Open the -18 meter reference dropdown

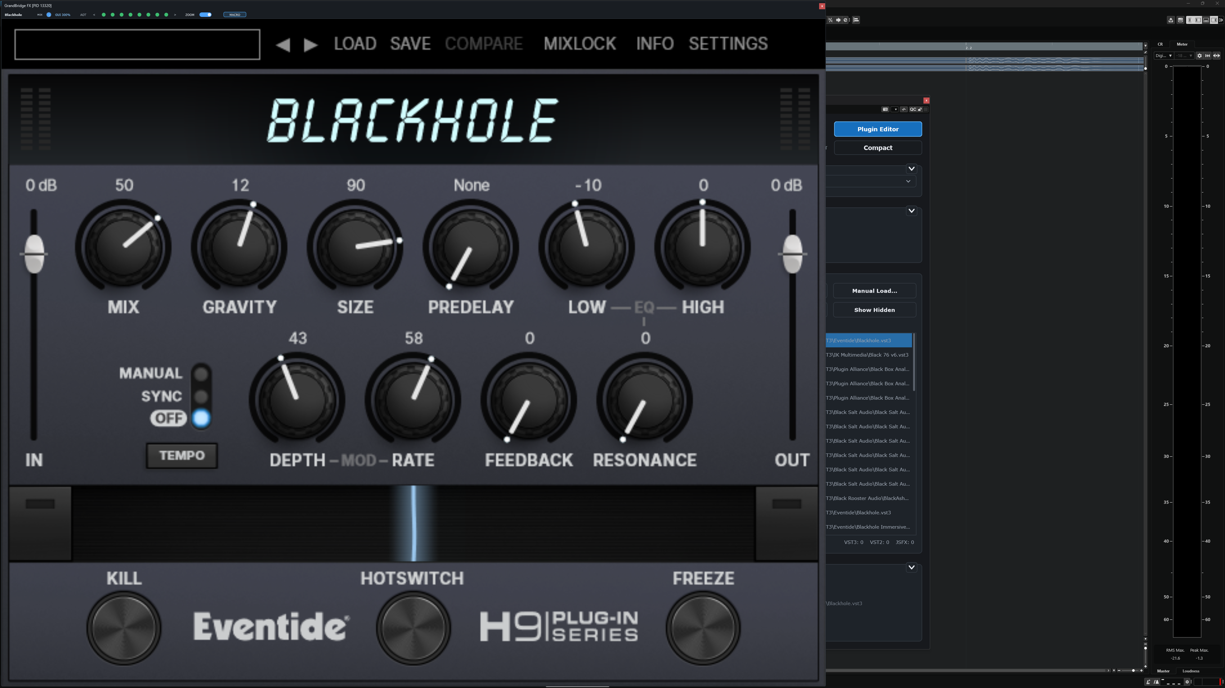(1184, 55)
